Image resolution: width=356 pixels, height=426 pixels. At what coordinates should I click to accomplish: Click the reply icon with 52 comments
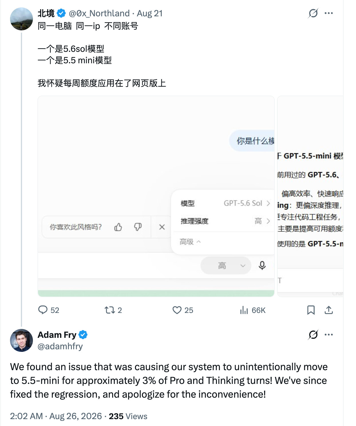pos(43,310)
